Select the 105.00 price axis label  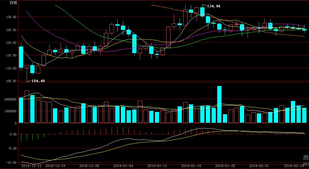coord(11,81)
